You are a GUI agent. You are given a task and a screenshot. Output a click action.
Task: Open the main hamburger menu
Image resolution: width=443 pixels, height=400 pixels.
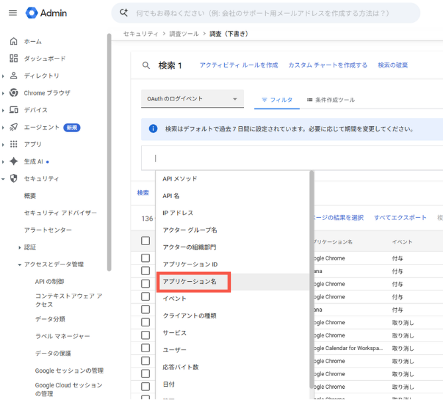(x=13, y=13)
